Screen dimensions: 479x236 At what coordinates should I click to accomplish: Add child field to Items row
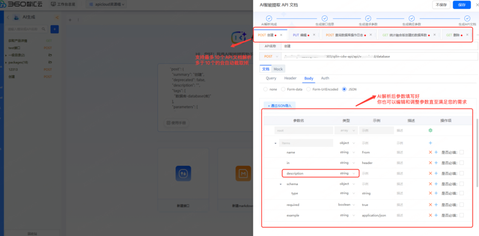[x=430, y=143]
